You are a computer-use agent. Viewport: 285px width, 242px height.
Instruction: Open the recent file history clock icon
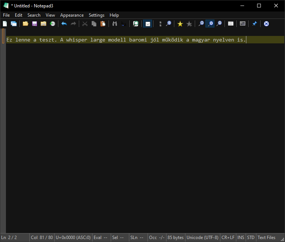[x=52, y=24]
